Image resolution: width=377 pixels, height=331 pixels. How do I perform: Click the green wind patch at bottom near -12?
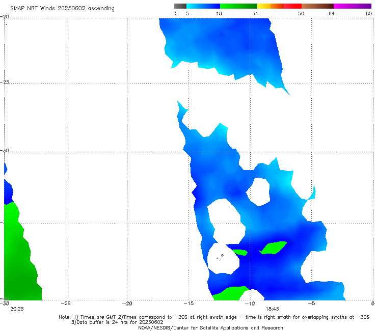click(231, 294)
